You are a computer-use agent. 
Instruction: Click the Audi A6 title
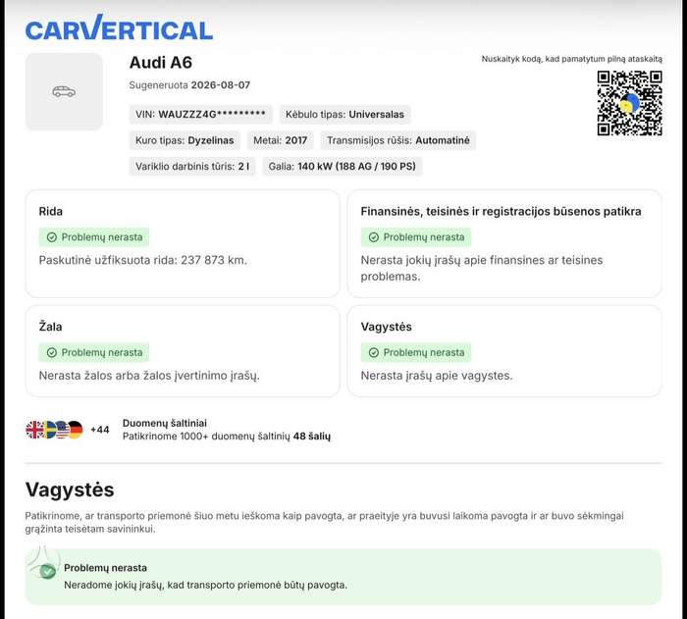[161, 63]
